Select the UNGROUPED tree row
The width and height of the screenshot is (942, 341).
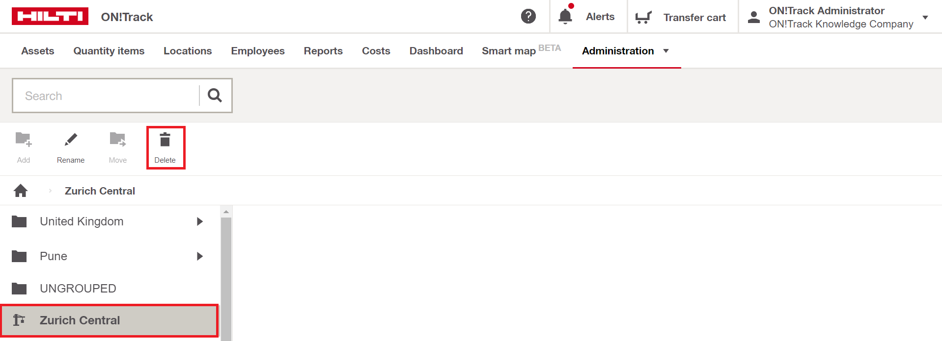[x=110, y=289]
